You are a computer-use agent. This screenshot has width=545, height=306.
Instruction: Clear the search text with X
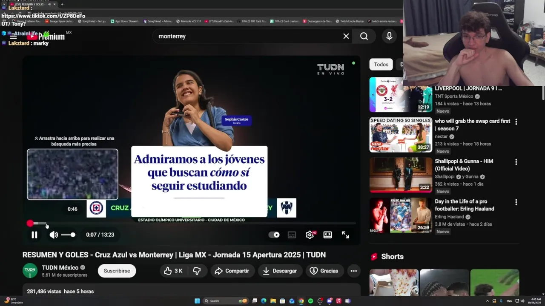pyautogui.click(x=346, y=36)
